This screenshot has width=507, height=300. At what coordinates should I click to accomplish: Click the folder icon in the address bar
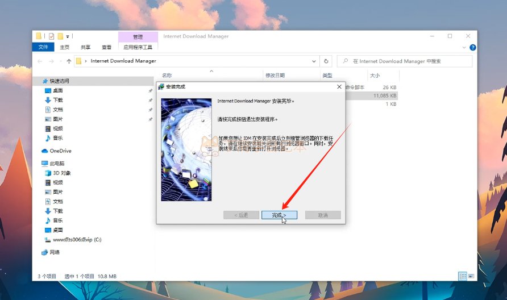pyautogui.click(x=78, y=61)
